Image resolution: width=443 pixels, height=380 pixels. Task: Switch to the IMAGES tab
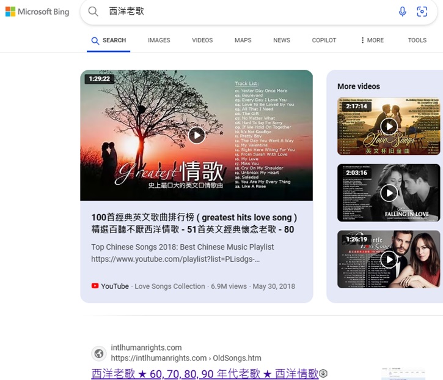point(159,40)
